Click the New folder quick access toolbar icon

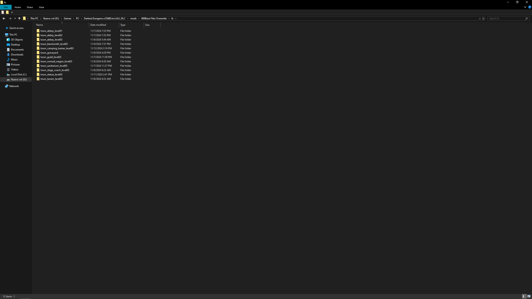[x=7, y=12]
